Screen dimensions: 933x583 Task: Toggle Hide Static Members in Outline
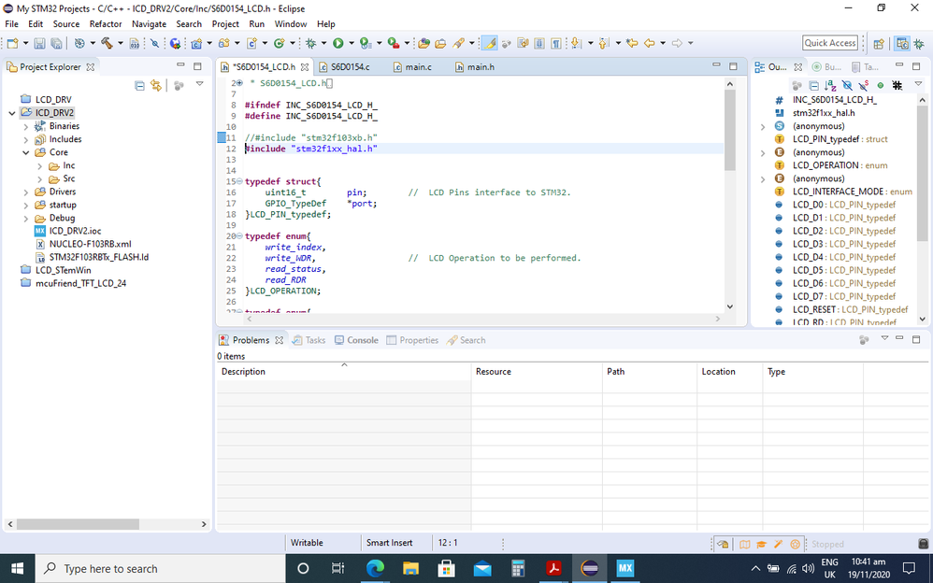coord(864,86)
